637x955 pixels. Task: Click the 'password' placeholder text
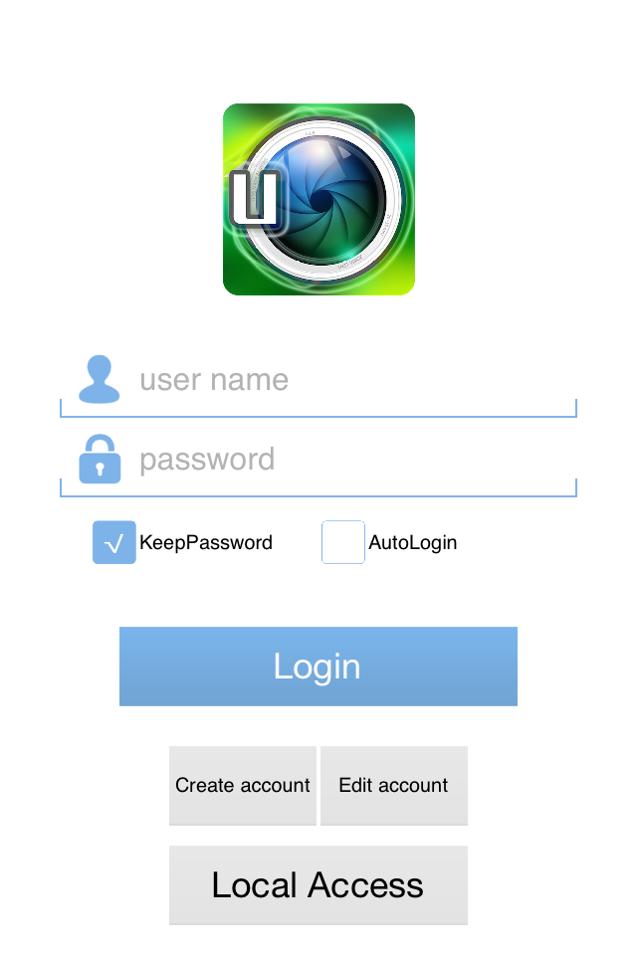[x=207, y=460]
